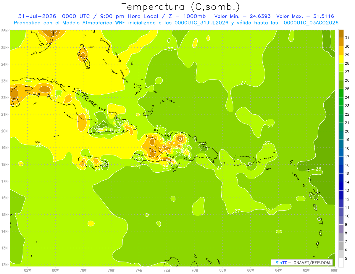Image resolution: width=355 pixels, height=274 pixels.
Task: Click the "28" contour label south of Jamaica
Action: pos(97,170)
